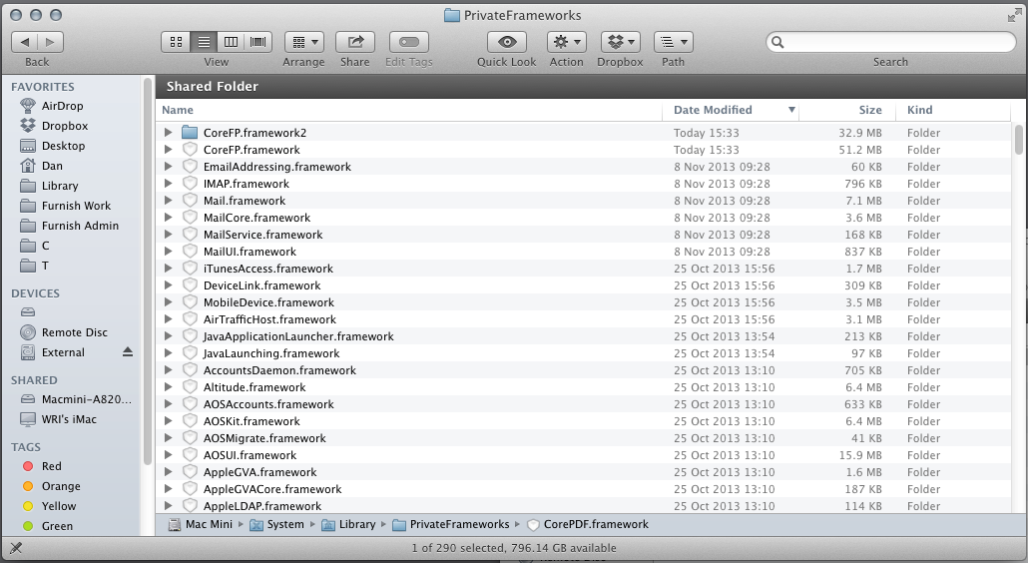Click the Edit Tags toolbar button

click(x=409, y=42)
